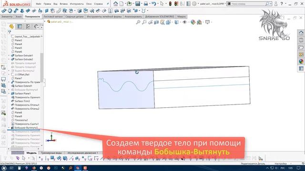The height and width of the screenshot is (171, 305).
Task: Open SOLIDWORKS Resources home icon in task pane
Action: coord(301,33)
